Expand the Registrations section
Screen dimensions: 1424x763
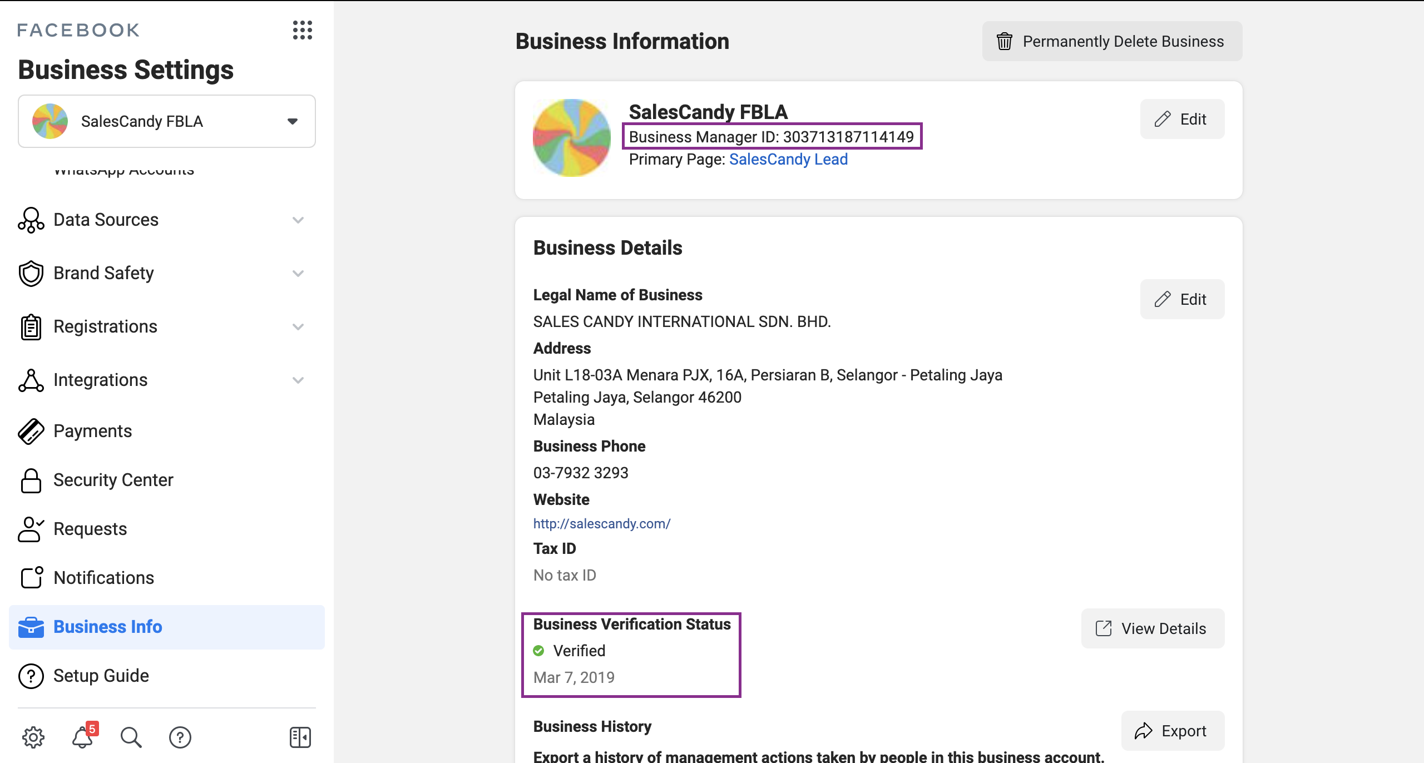pos(298,327)
